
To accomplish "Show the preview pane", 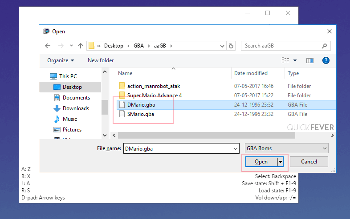I will point(310,60).
